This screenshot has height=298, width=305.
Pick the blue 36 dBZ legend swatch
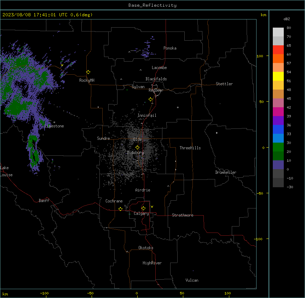(278, 129)
